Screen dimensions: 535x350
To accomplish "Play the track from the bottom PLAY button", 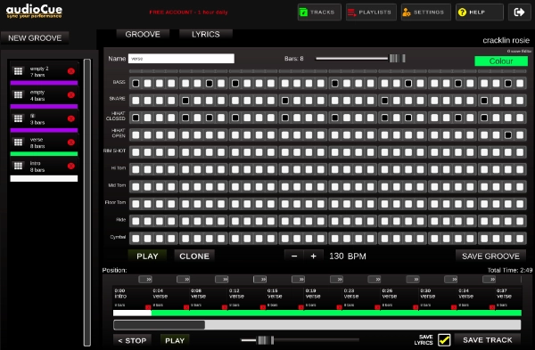I will (x=175, y=340).
